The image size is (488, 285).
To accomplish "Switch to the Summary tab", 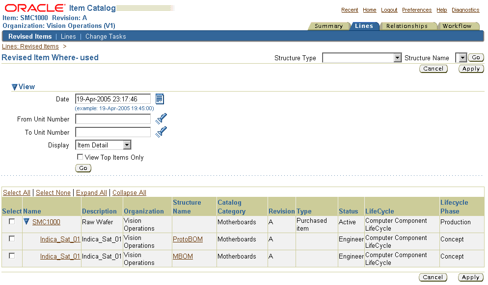I will 328,26.
